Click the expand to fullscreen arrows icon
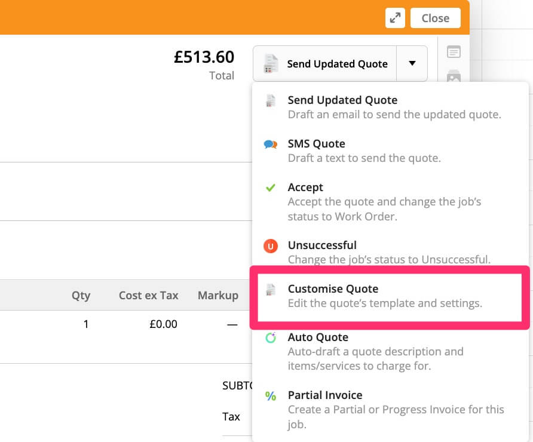Screen dimensions: 533x442 (395, 18)
